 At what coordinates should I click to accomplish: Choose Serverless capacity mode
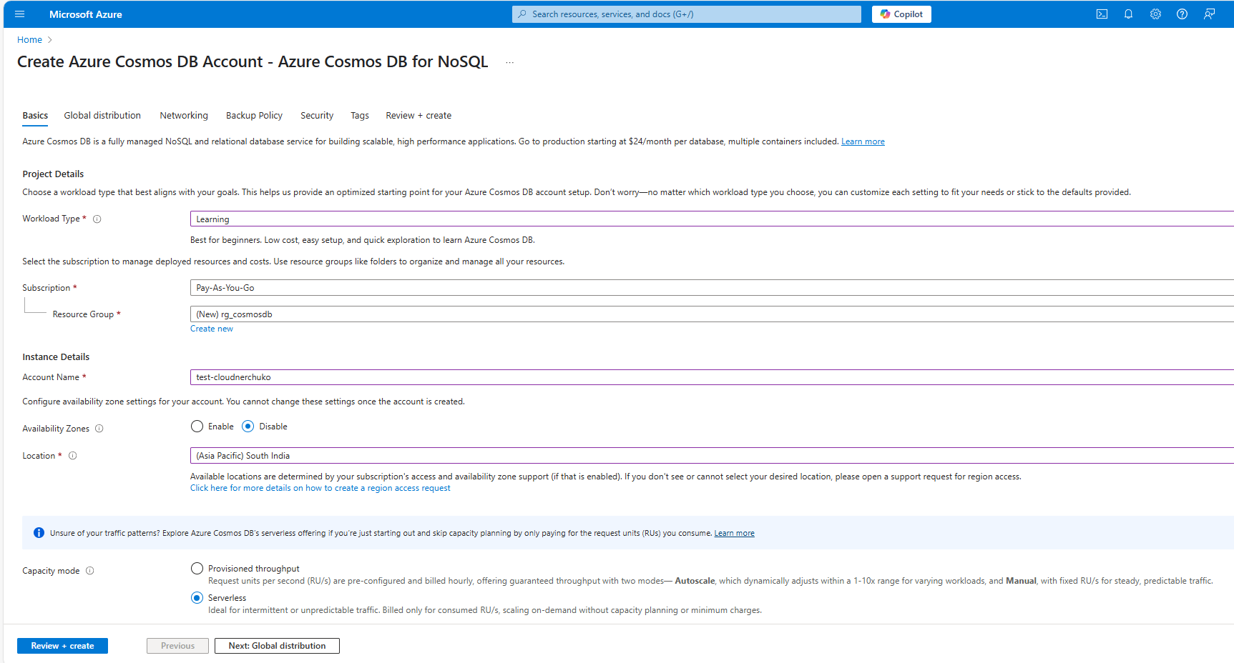pyautogui.click(x=197, y=598)
